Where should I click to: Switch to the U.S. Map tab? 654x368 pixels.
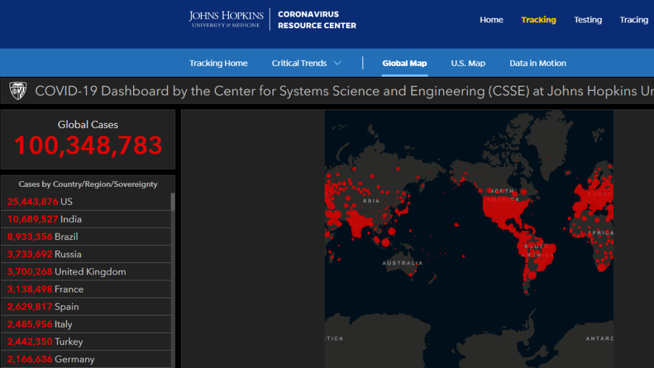click(468, 63)
